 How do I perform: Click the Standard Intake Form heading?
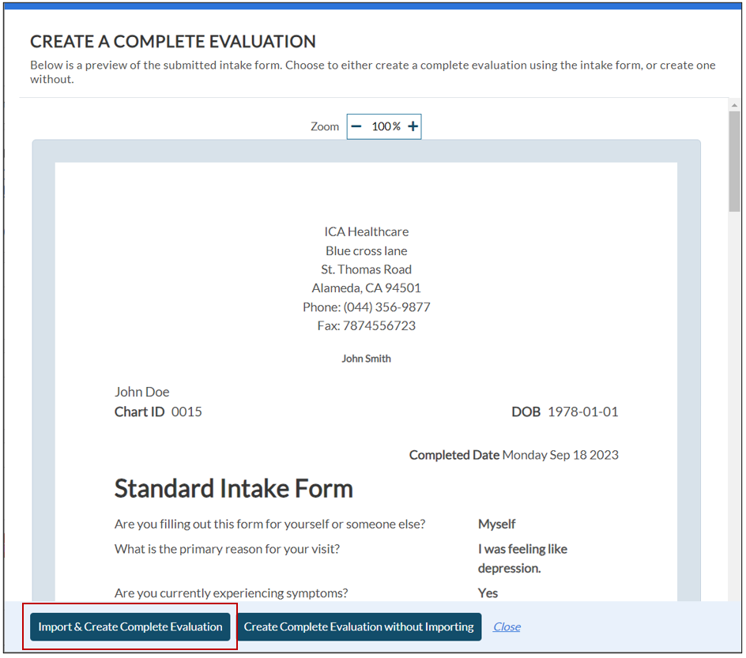click(x=233, y=489)
